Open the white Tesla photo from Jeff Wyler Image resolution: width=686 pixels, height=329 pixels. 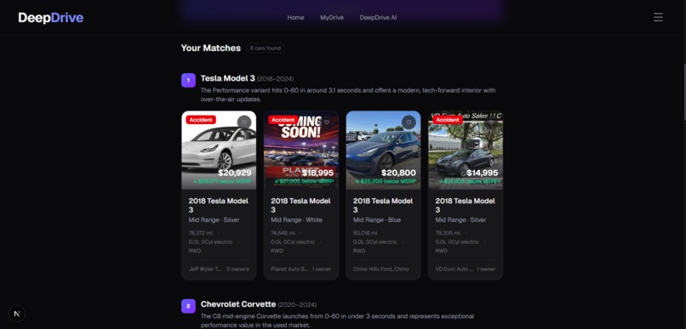[x=219, y=150]
